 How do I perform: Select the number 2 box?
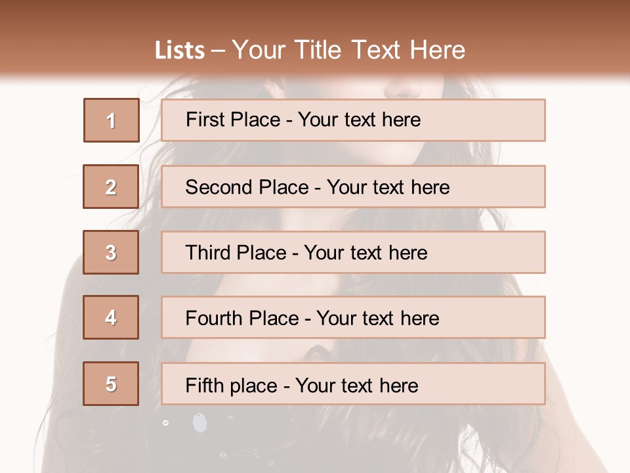111,187
